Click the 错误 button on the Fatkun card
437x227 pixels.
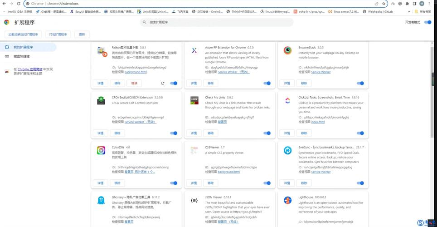(x=134, y=83)
